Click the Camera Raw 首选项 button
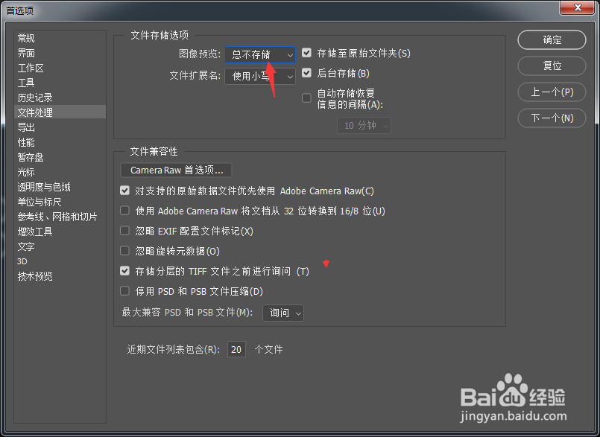 click(x=177, y=170)
